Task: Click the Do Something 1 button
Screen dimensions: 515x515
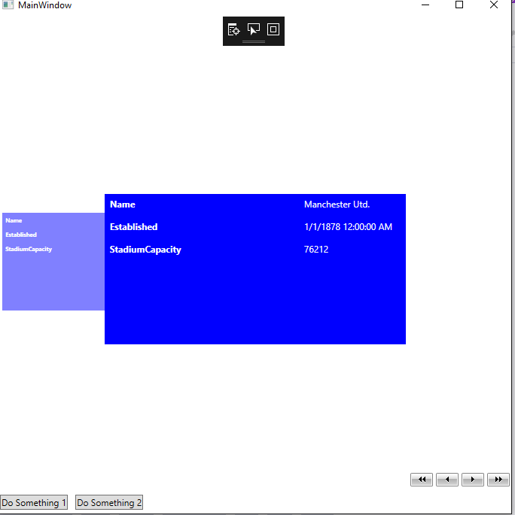Action: [34, 502]
